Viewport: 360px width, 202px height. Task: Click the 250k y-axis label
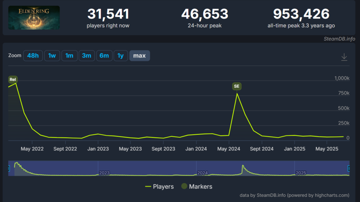(x=344, y=123)
